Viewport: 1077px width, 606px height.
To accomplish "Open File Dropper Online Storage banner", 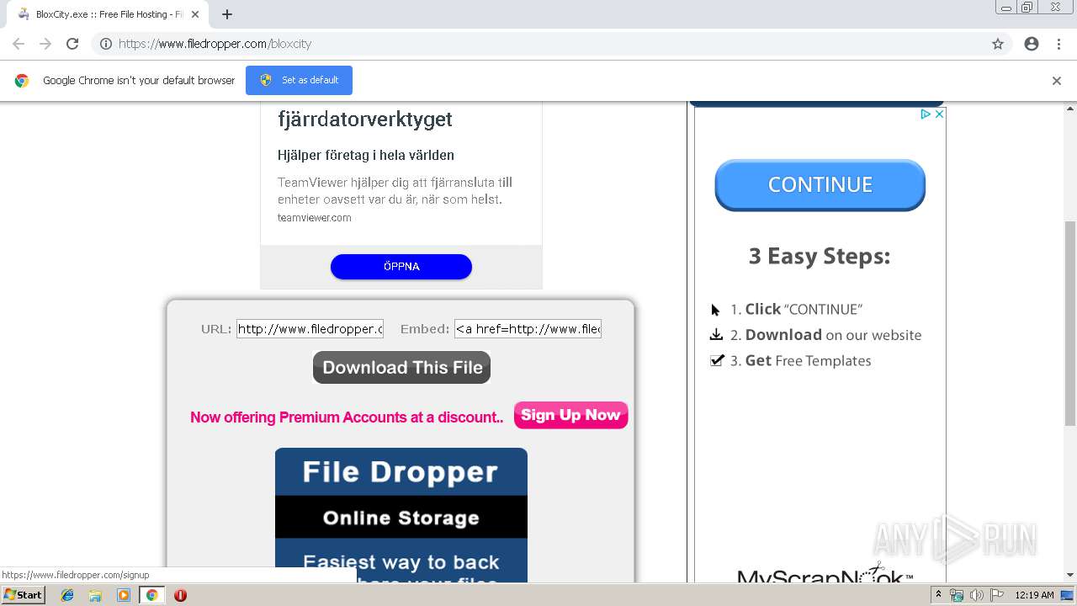I will click(x=401, y=515).
